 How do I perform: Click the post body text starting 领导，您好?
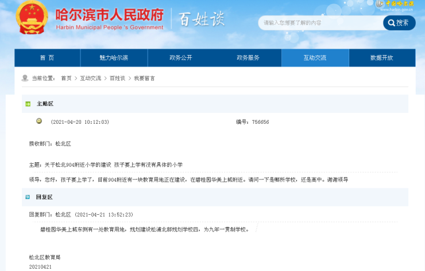point(188,179)
